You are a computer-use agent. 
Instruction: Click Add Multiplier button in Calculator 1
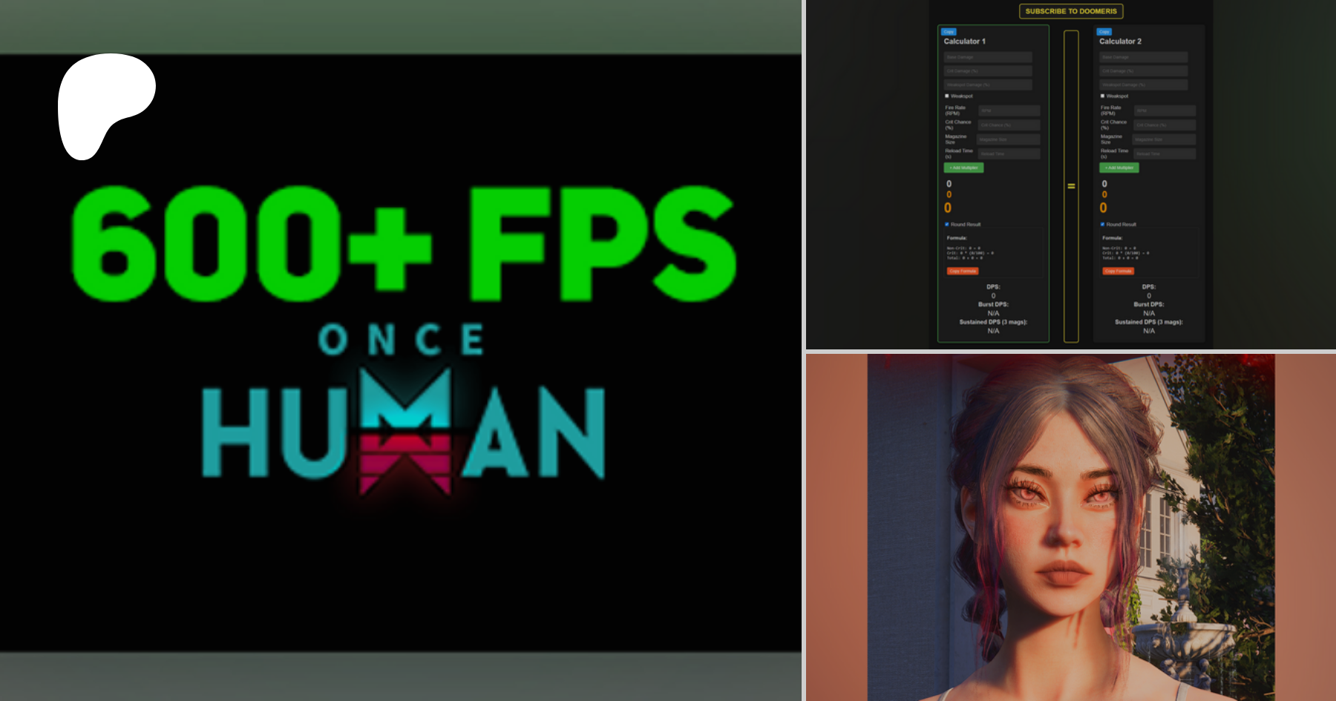pos(963,168)
